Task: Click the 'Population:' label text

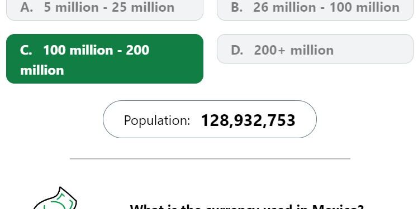Action: (156, 120)
